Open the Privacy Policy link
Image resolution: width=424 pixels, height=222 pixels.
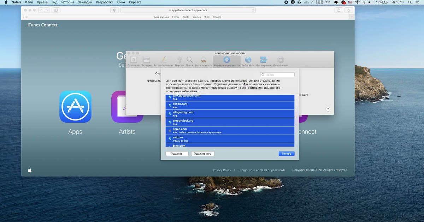(x=222, y=170)
